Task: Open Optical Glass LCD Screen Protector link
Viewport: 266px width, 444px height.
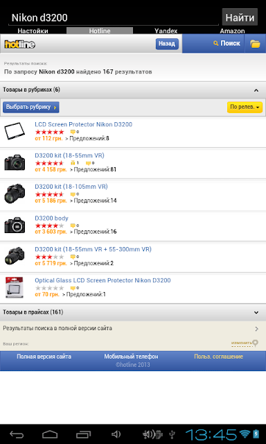Action: [x=103, y=280]
